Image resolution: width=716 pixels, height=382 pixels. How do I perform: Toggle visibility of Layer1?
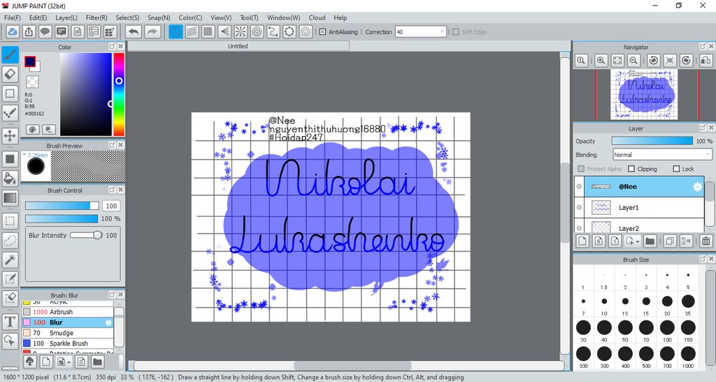click(x=579, y=208)
